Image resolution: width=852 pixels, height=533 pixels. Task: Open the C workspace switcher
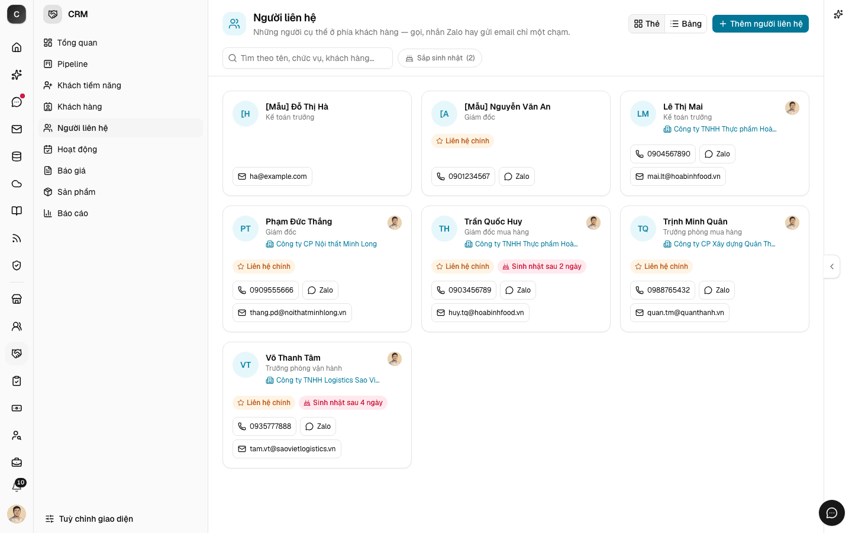coord(17,14)
